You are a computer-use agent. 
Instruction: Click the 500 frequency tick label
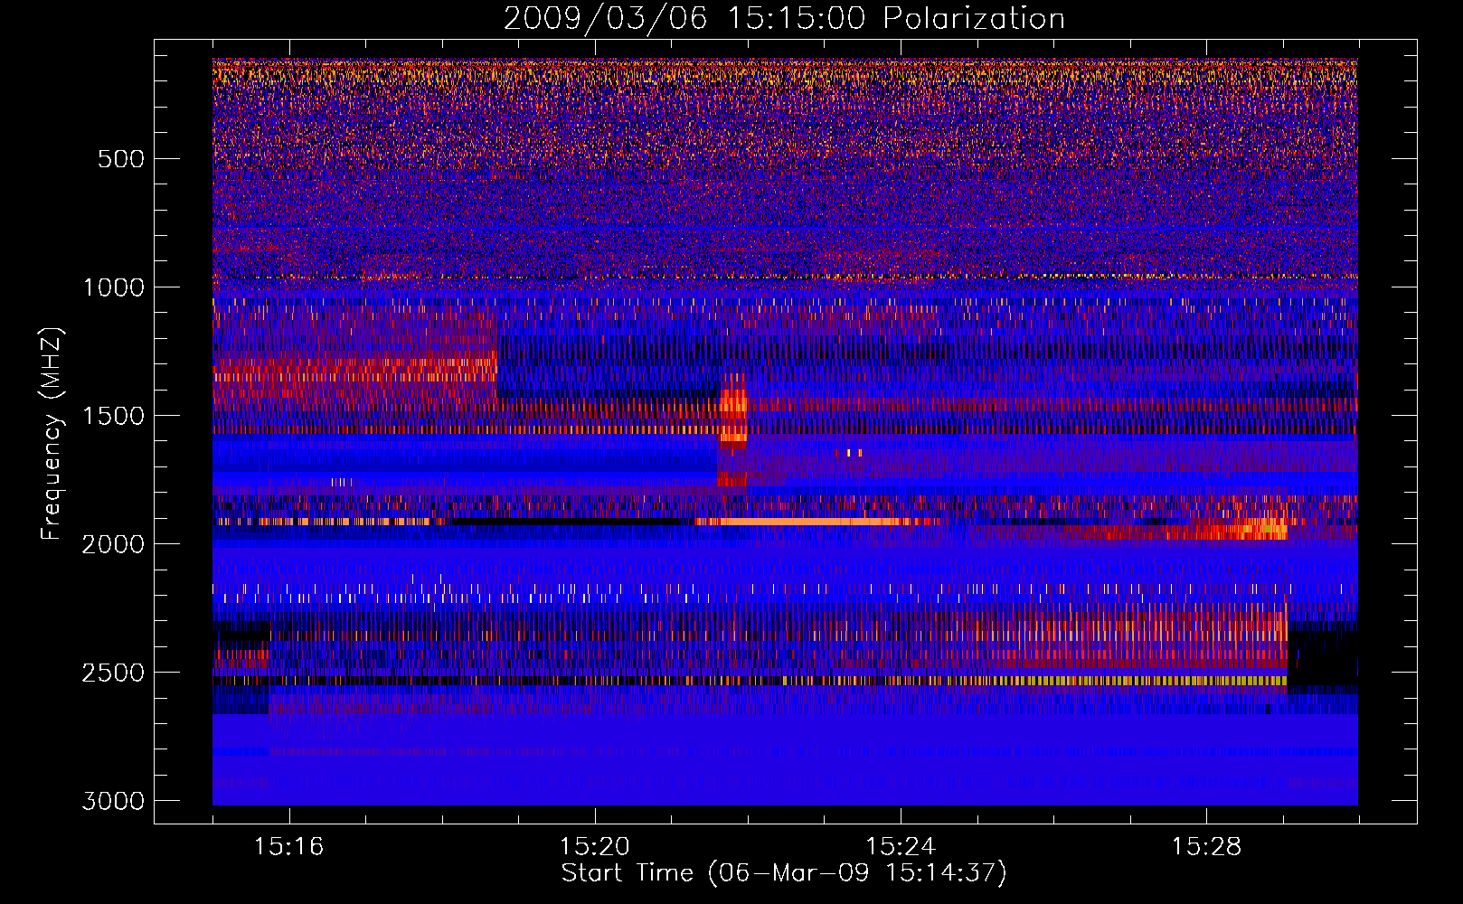[121, 159]
